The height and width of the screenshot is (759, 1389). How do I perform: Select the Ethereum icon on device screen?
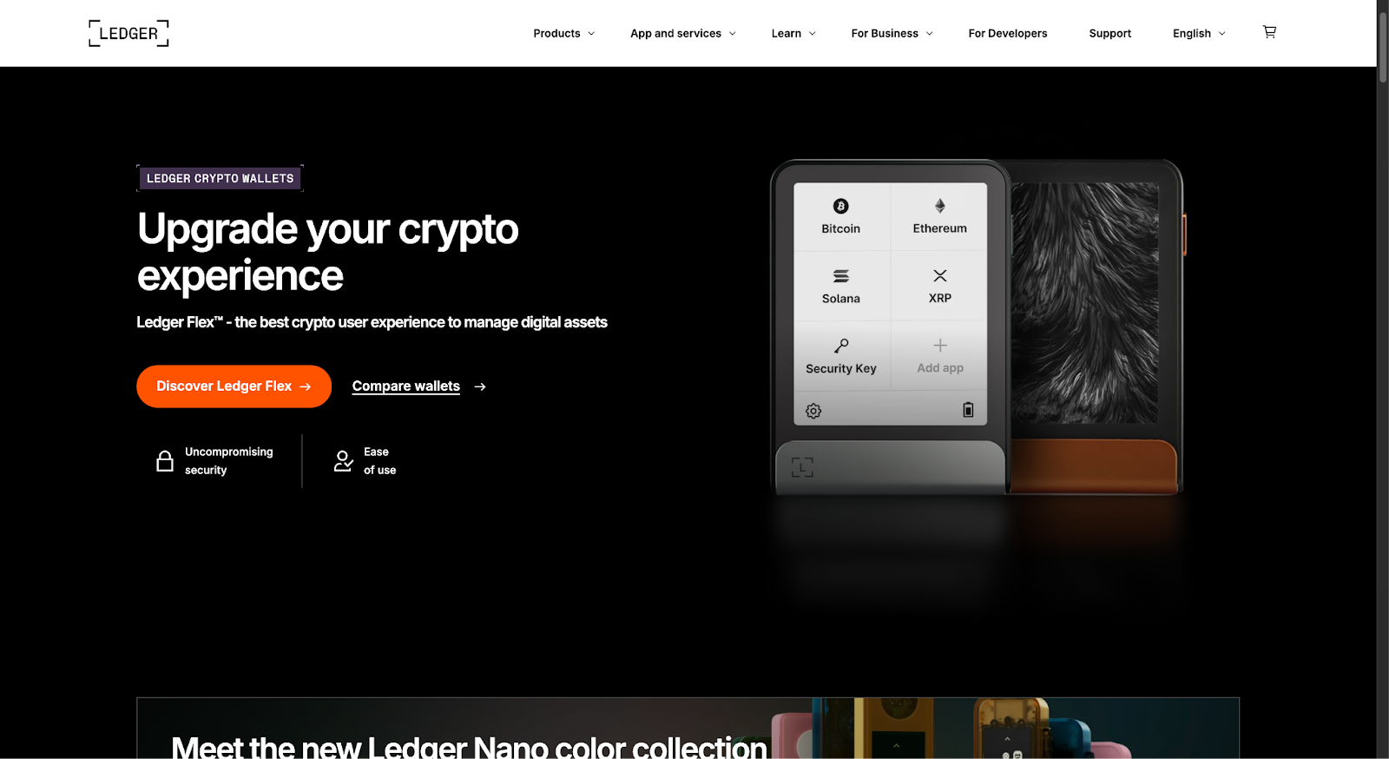point(939,206)
